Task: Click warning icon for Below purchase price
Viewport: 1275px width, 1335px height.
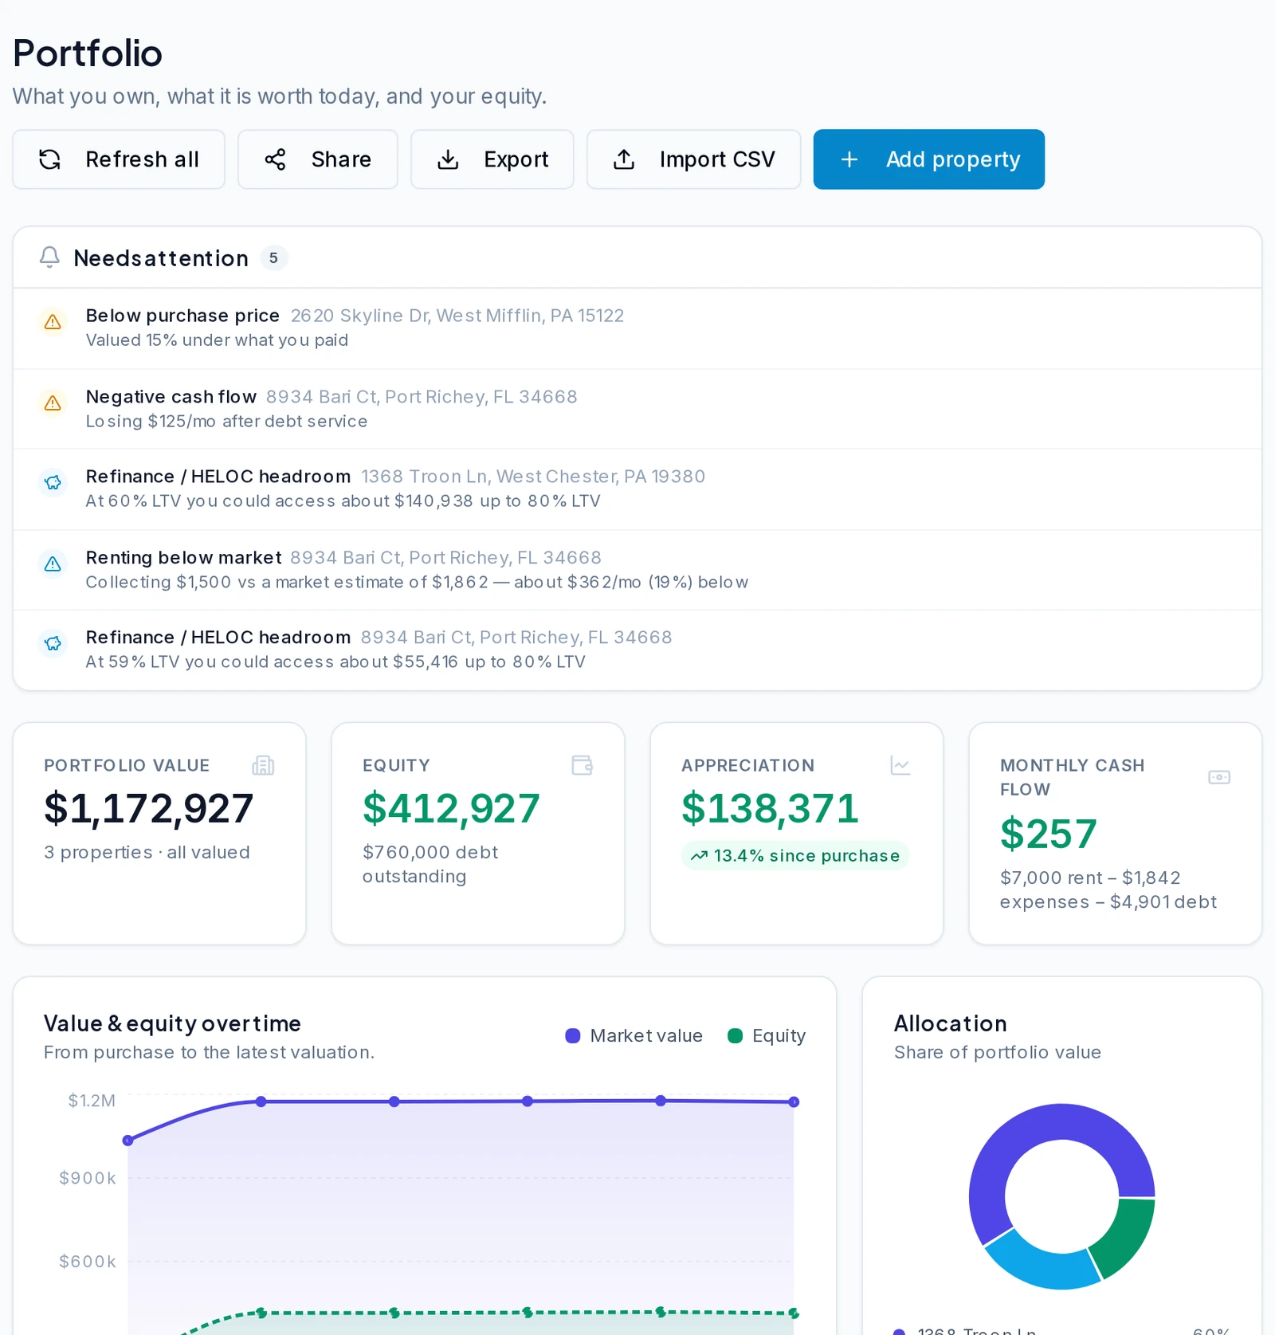Action: (x=53, y=322)
